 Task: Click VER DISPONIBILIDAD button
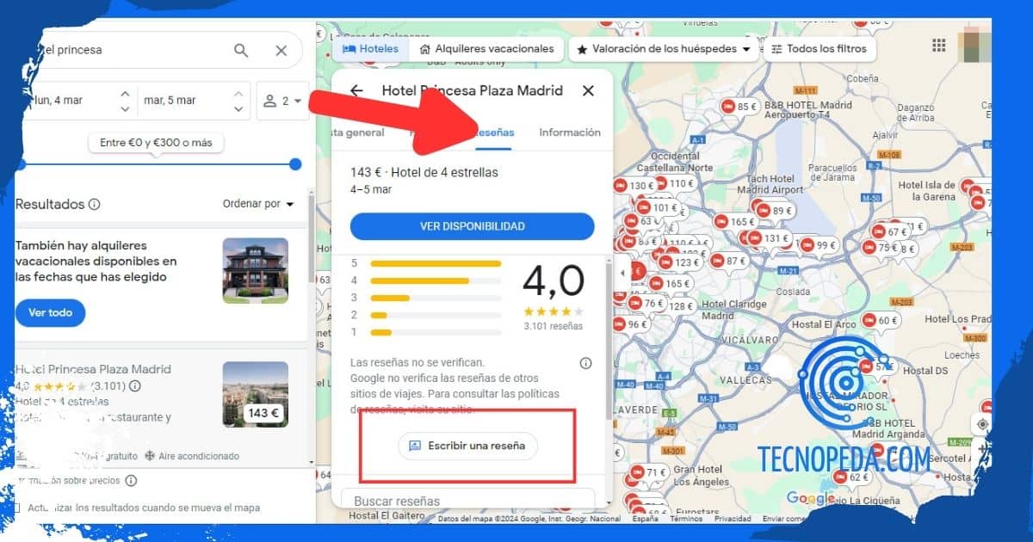point(472,226)
